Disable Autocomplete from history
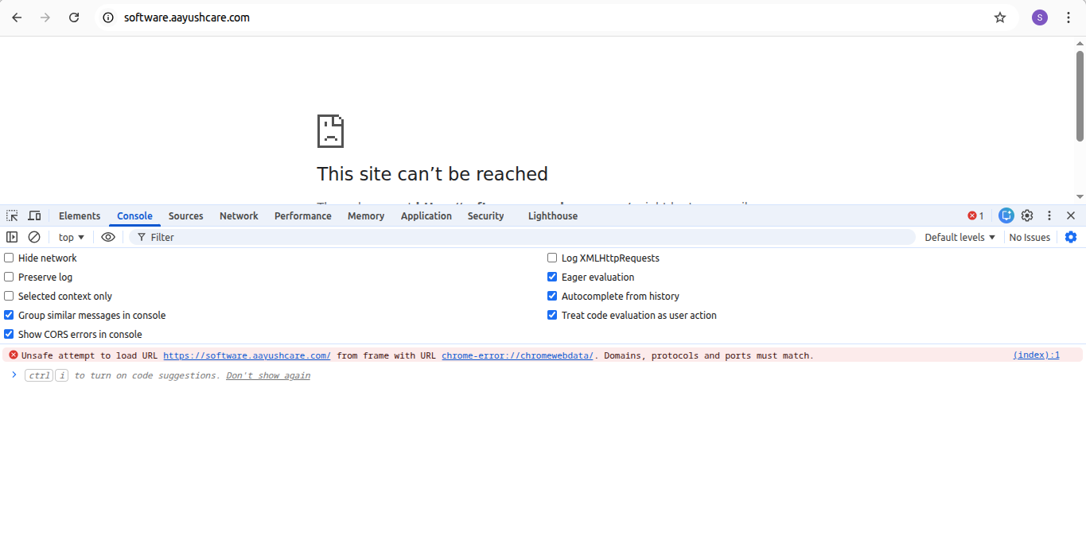The width and height of the screenshot is (1086, 555). point(552,296)
